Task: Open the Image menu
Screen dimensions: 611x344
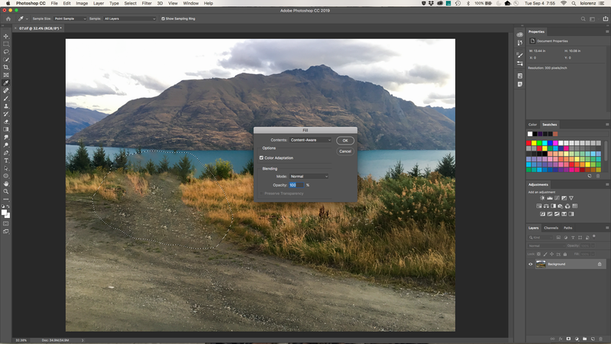Action: 82,3
